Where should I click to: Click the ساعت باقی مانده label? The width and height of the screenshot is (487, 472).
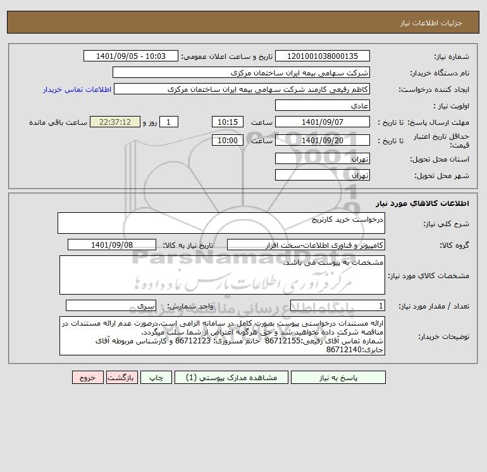pos(58,122)
